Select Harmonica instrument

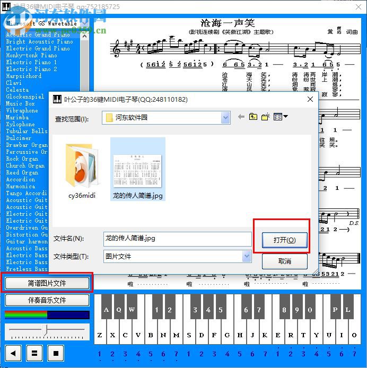pos(21,186)
